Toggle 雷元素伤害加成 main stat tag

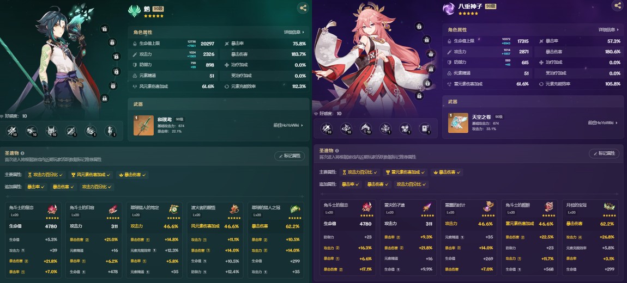point(405,173)
